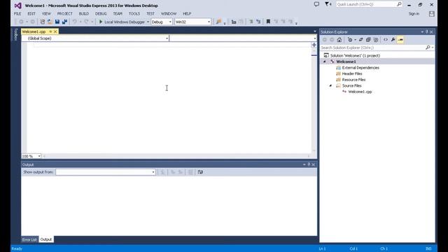Open the TEST menu
448x252 pixels.
150,14
